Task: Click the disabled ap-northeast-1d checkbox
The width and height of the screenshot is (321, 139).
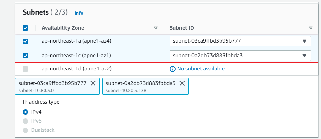Action: pyautogui.click(x=26, y=69)
